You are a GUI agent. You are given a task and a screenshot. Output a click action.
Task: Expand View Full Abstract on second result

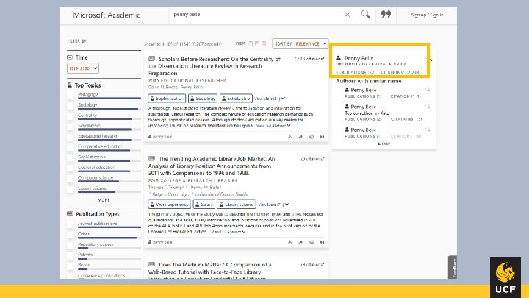[228, 232]
